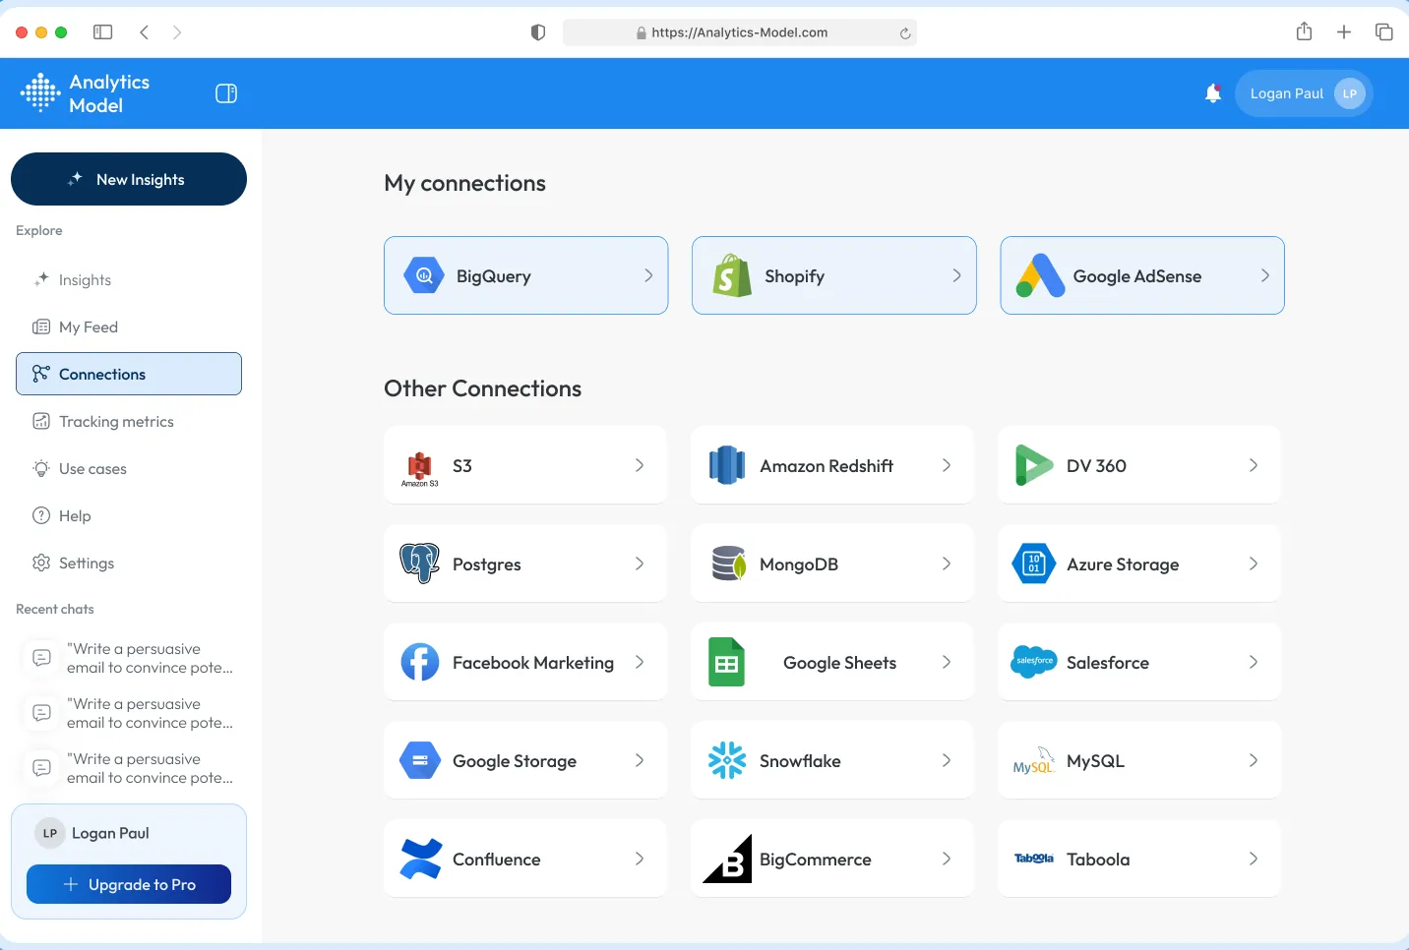The height and width of the screenshot is (950, 1409).
Task: Click the BigCommerce logo icon
Action: tap(728, 859)
